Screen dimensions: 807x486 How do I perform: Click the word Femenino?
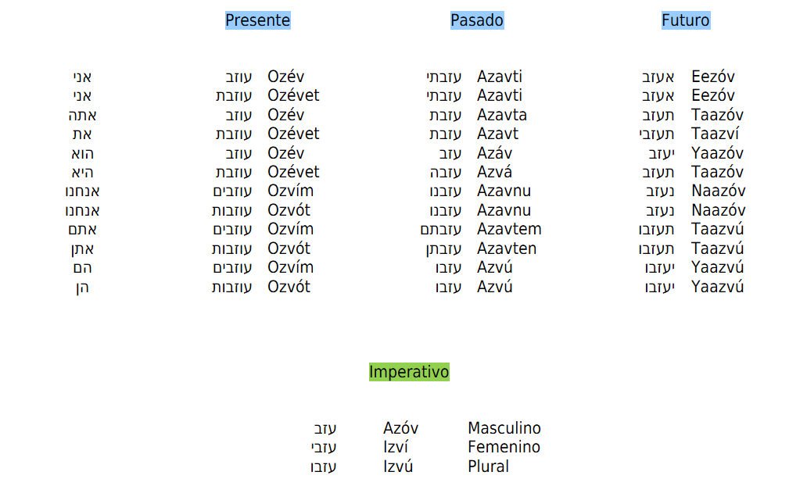tap(504, 447)
